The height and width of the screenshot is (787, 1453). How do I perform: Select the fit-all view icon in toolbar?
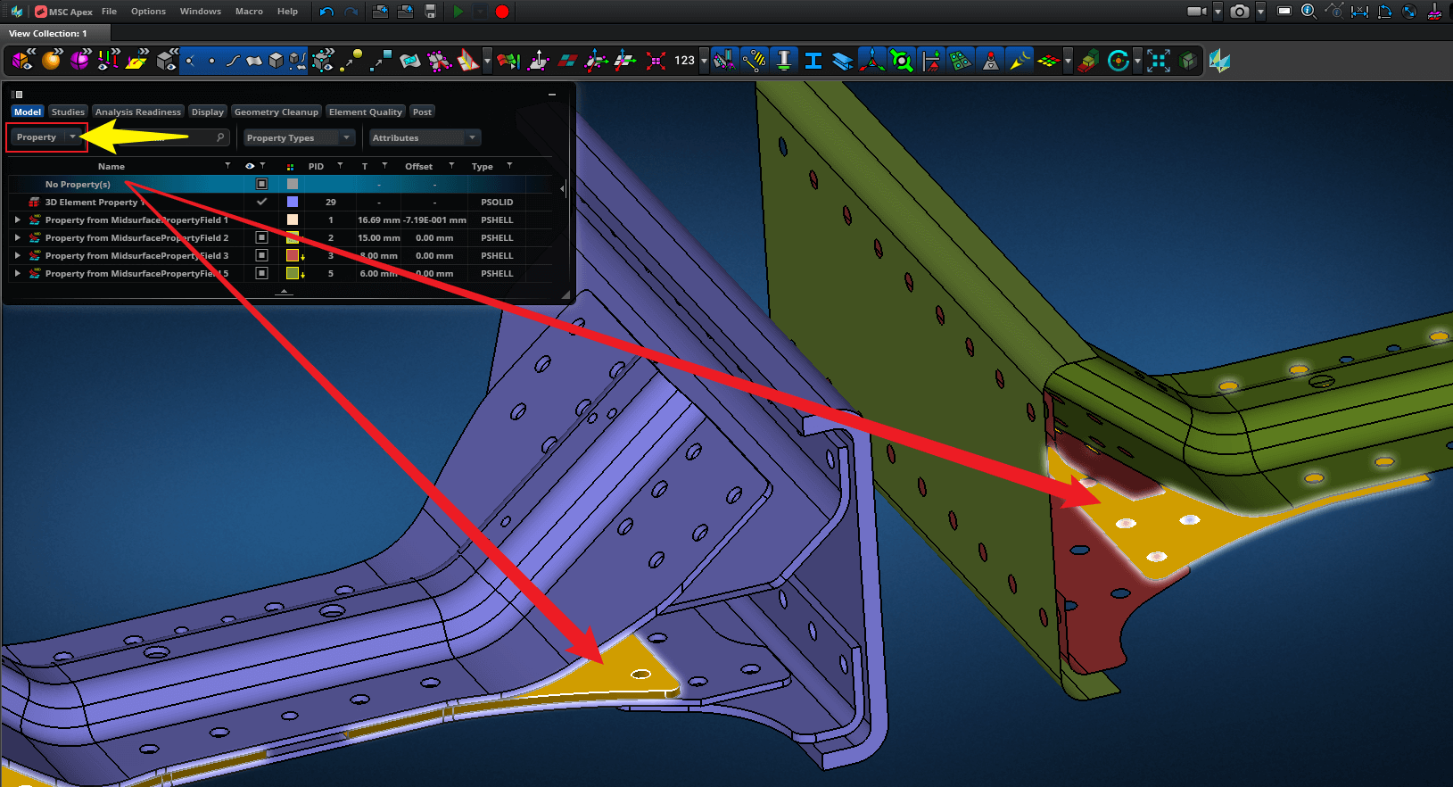(x=1159, y=61)
